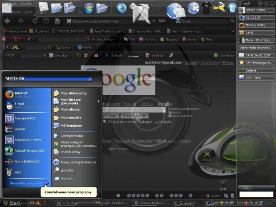Screen dimensions: 276x207
Task: Launch WinRAR from Start menu
Action: (x=27, y=129)
